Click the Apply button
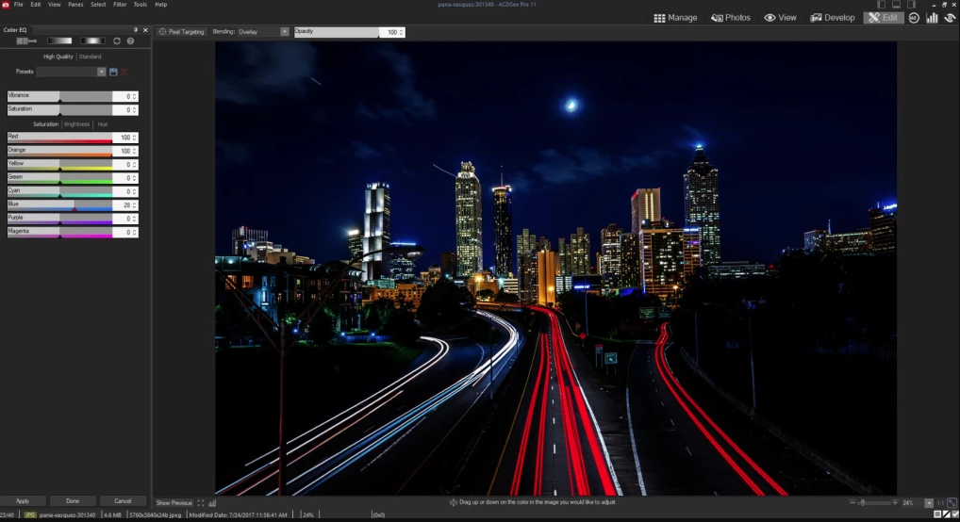Image resolution: width=960 pixels, height=522 pixels. (x=23, y=501)
